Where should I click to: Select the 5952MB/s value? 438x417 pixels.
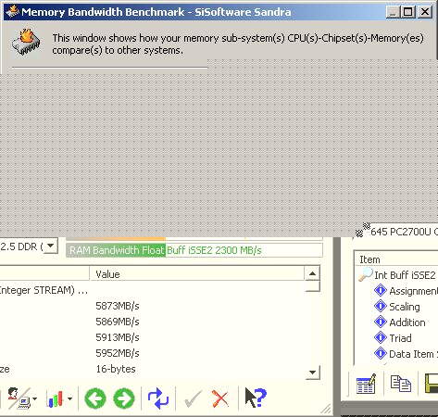[x=118, y=353]
